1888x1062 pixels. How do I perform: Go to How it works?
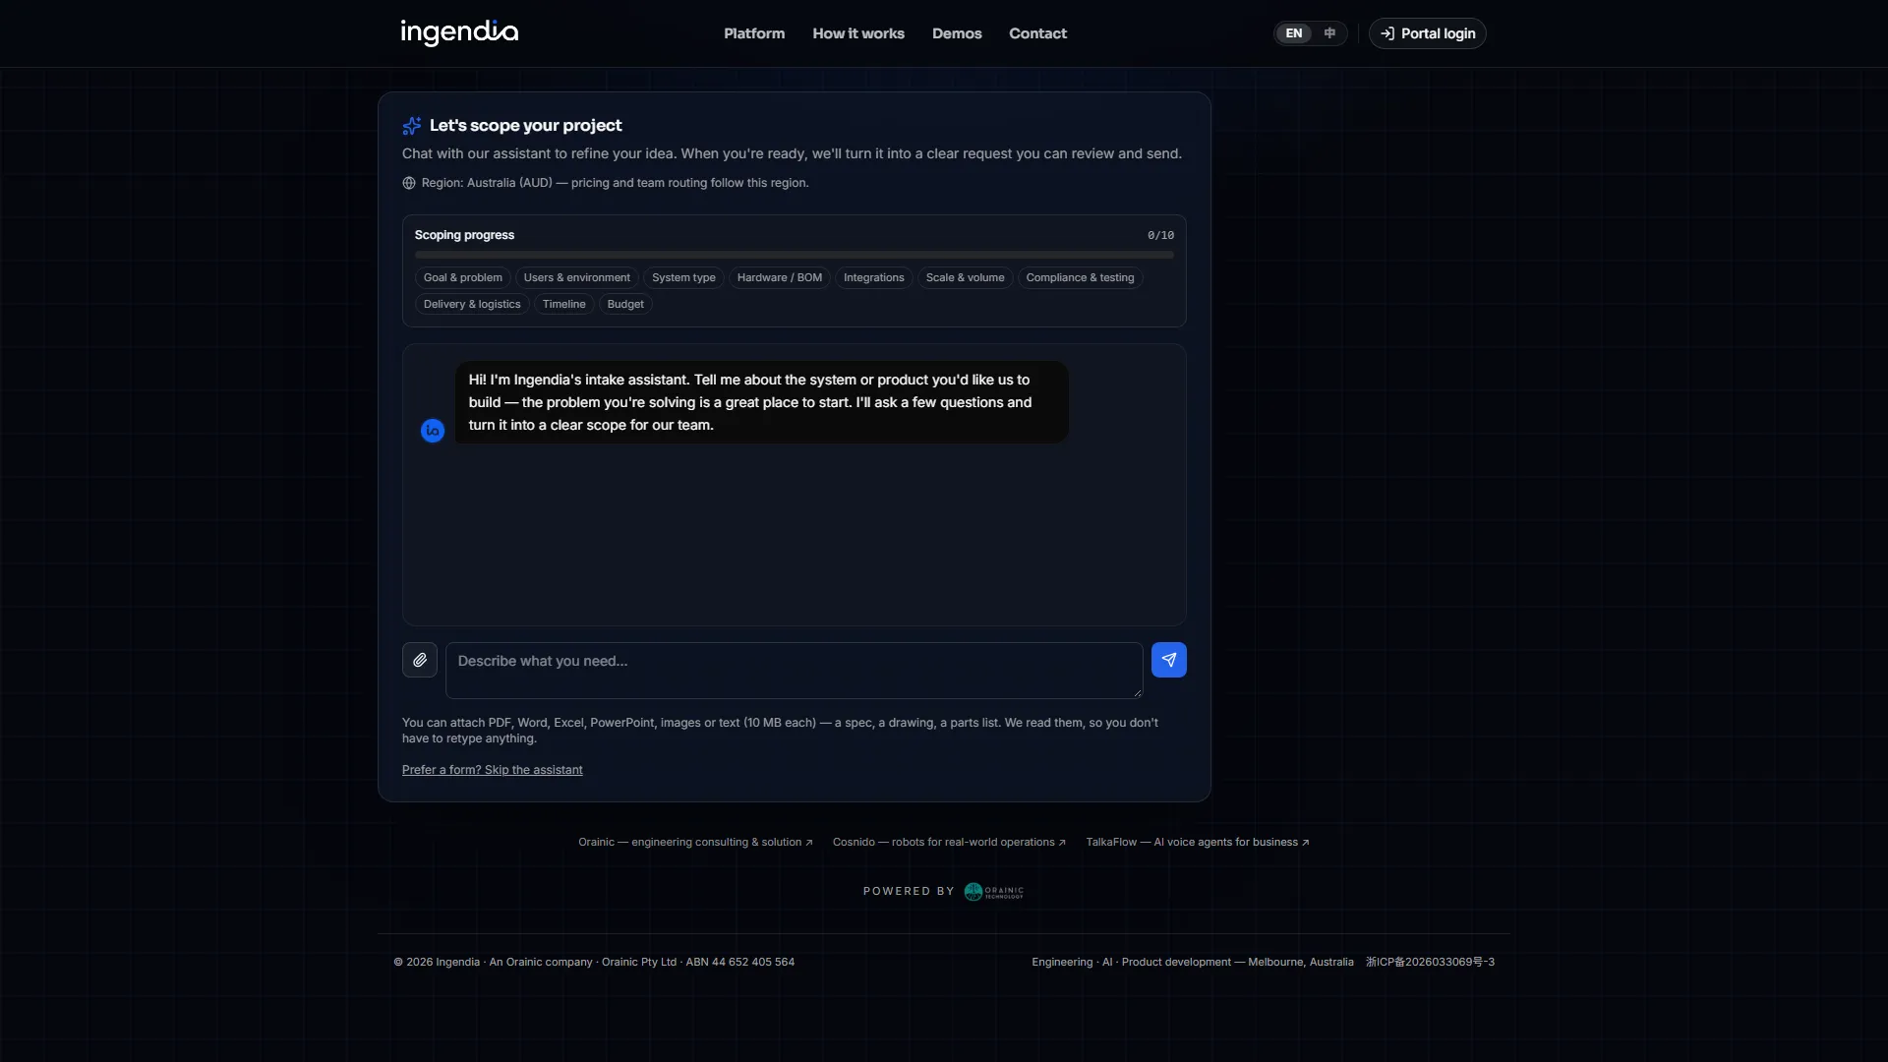coord(858,33)
